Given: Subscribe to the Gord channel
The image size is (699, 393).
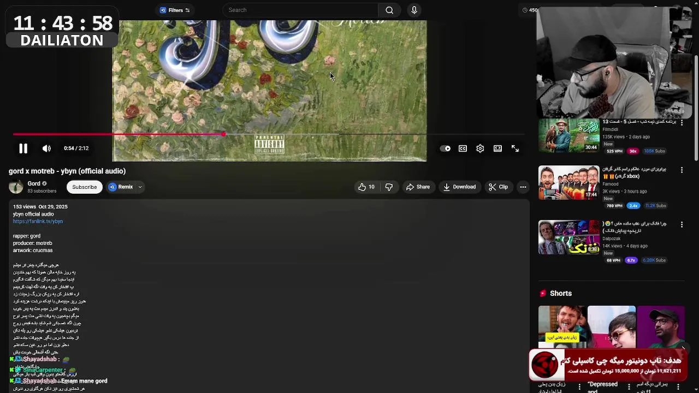Looking at the screenshot, I should (85, 187).
